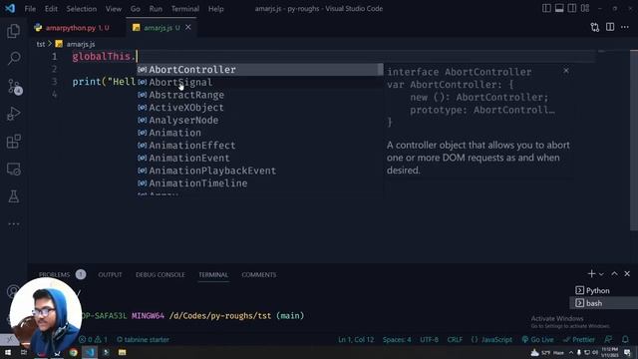This screenshot has width=638, height=359.
Task: Open editor More Actions ellipsis
Action: tap(625, 27)
